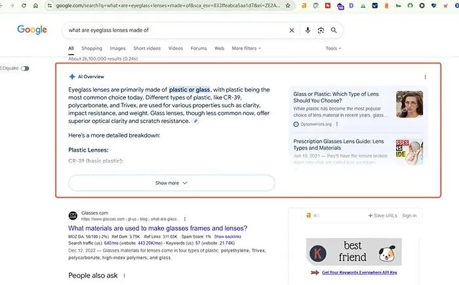Open AI Overview three-dot options menu

(425, 77)
